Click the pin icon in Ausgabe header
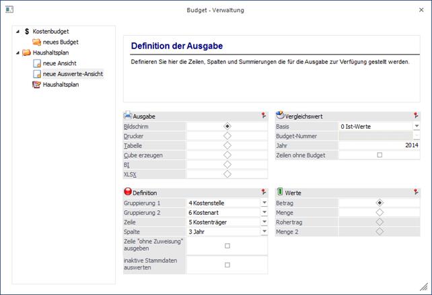This screenshot has width=432, height=295. coord(263,116)
